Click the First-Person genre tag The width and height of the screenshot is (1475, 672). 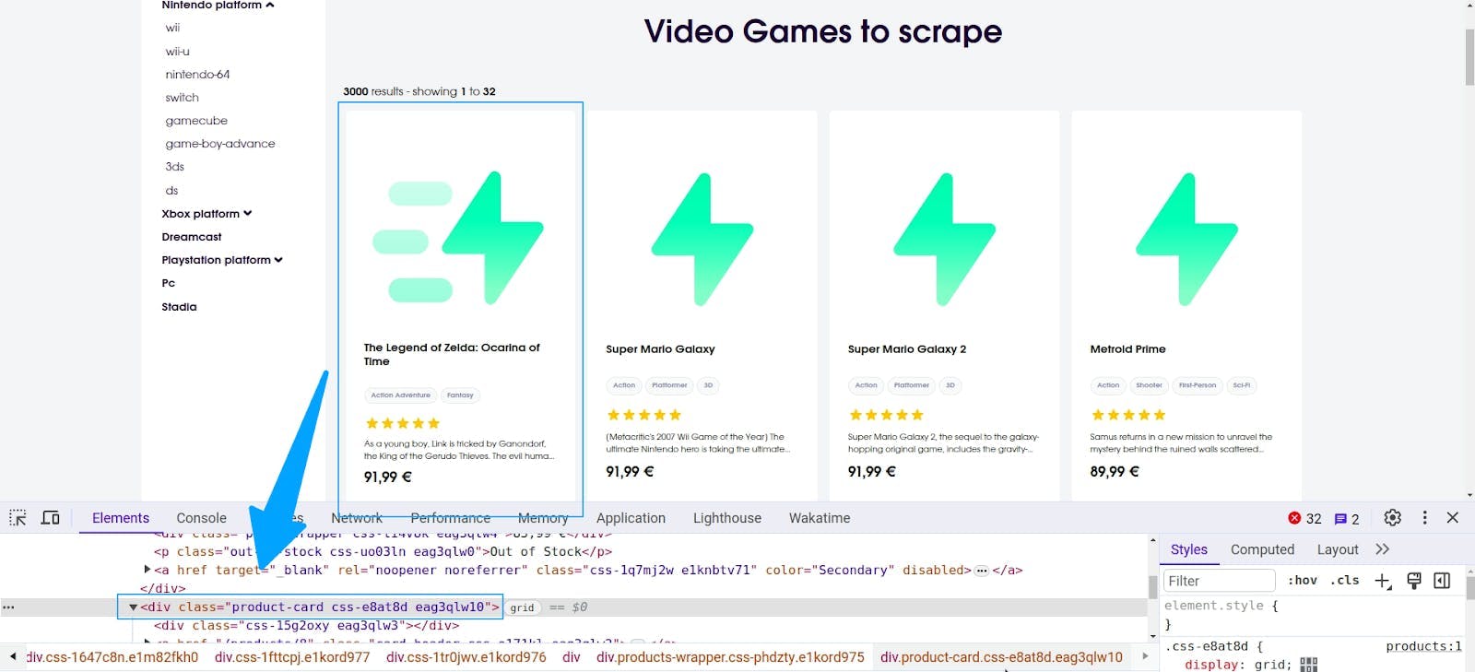(x=1198, y=385)
